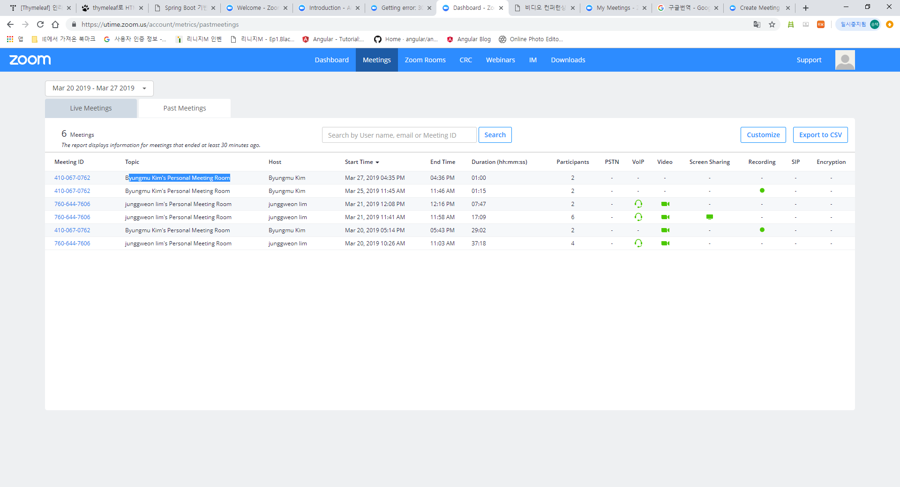The image size is (900, 487).
Task: Focus the search by user name or Meeting ID field
Action: point(399,135)
